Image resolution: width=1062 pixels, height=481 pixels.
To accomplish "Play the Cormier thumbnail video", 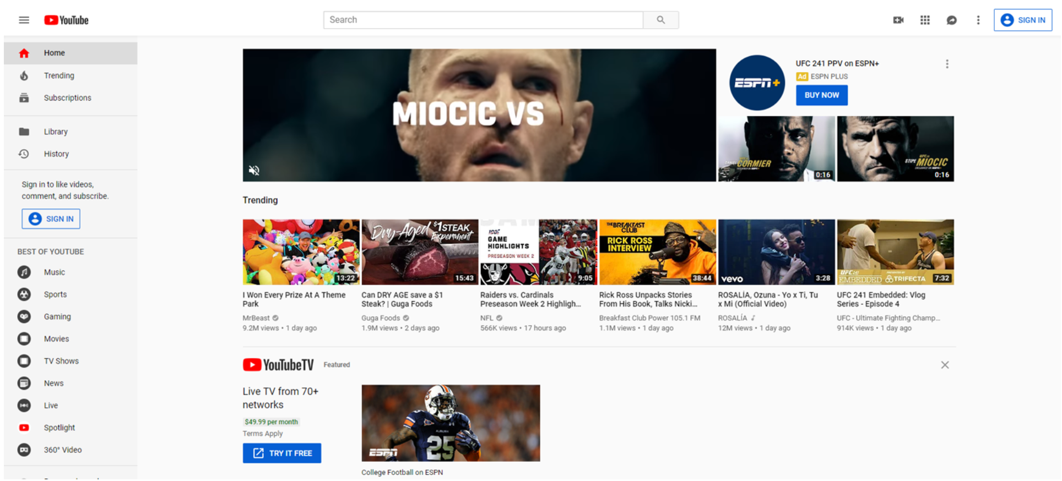I will click(776, 149).
